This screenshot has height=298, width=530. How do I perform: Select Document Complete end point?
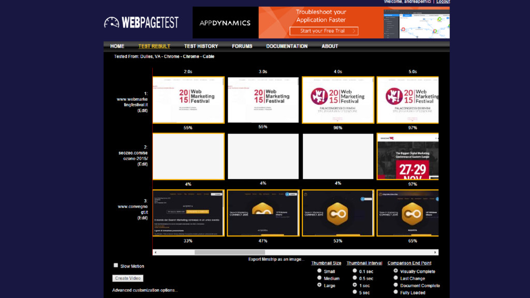point(396,285)
